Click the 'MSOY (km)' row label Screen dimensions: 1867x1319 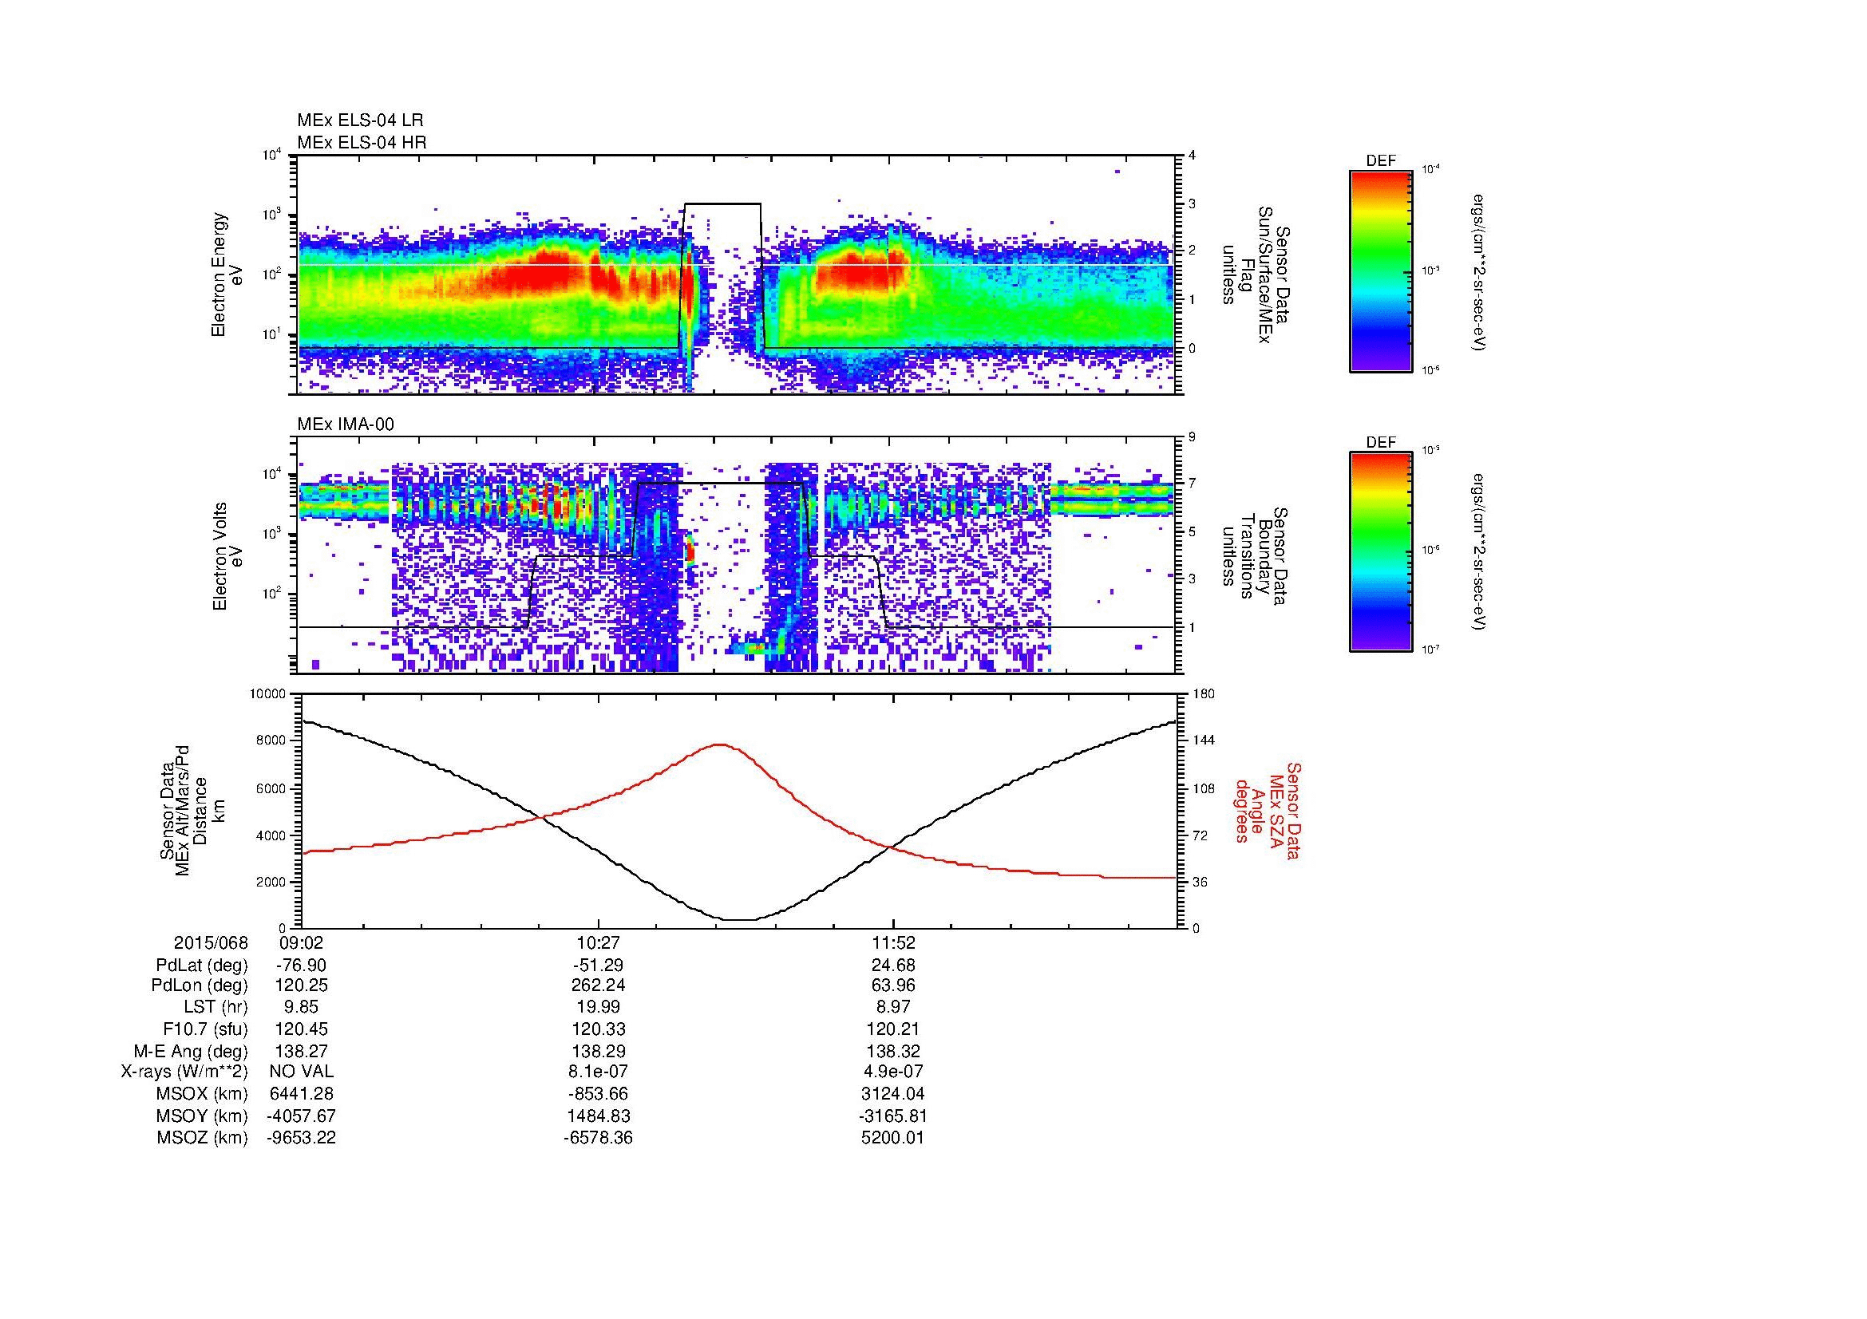(x=203, y=1116)
